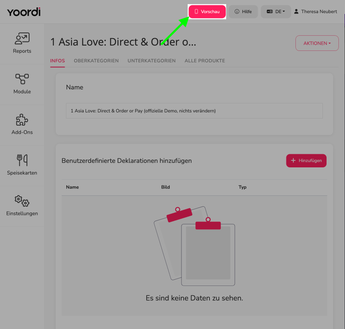Select the INFOS tab
Viewport: 345px width, 329px height.
tap(57, 61)
